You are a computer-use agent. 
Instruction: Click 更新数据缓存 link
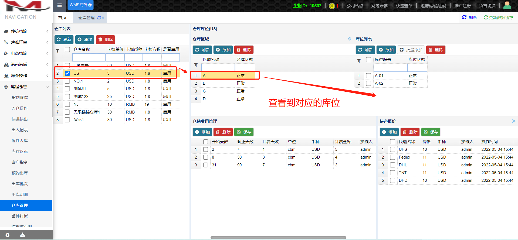498,18
